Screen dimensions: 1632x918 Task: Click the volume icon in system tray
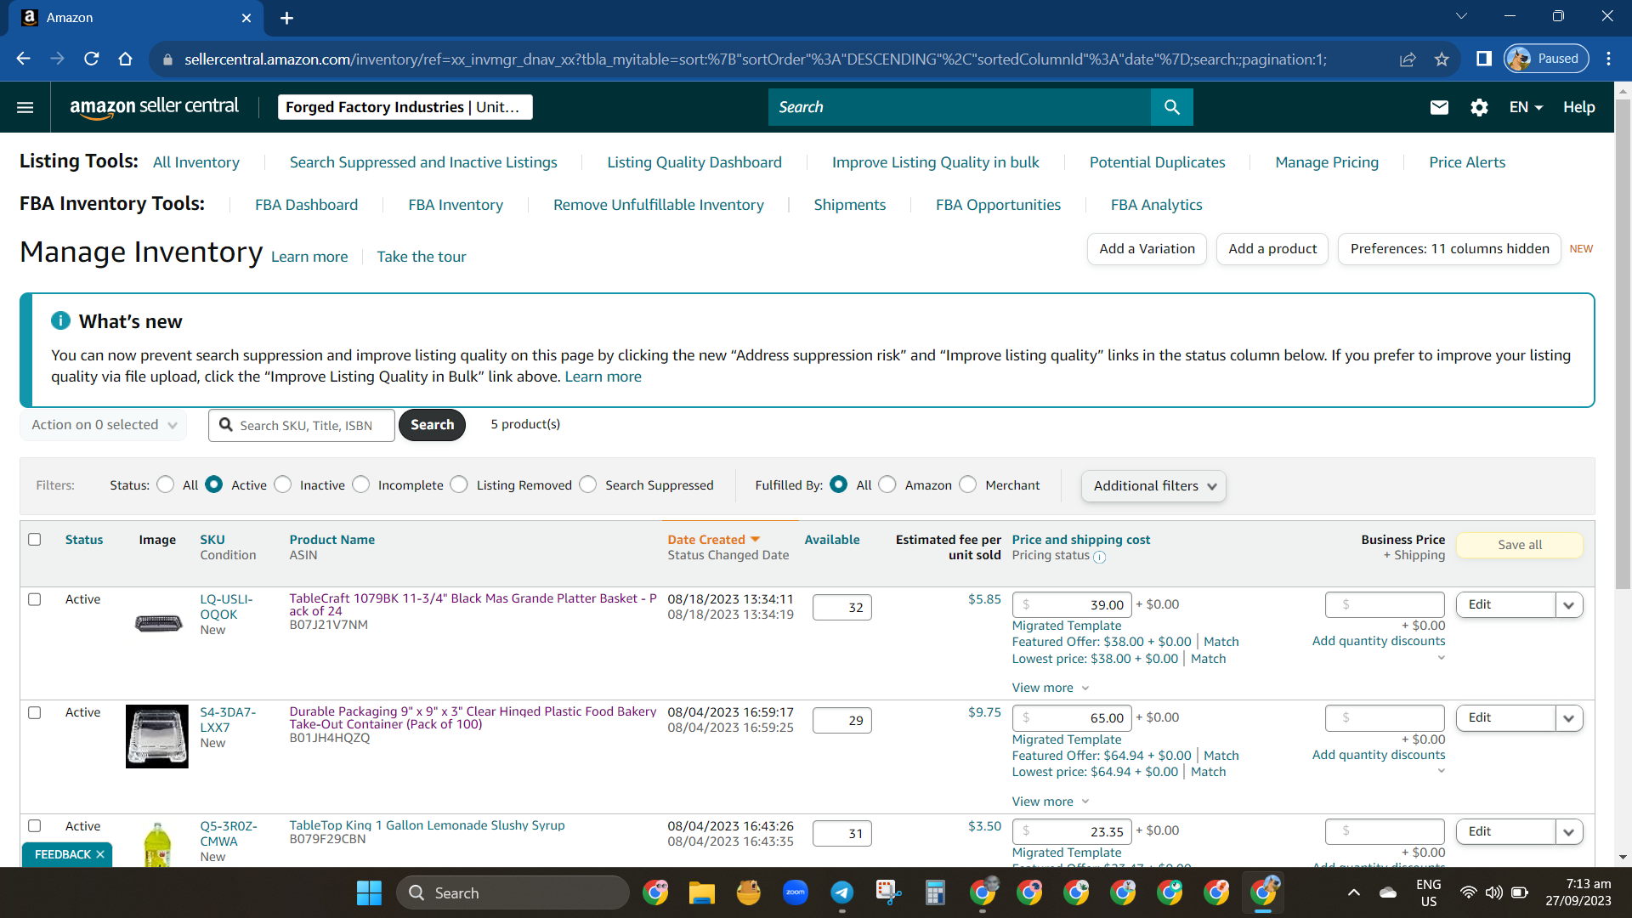[1493, 892]
